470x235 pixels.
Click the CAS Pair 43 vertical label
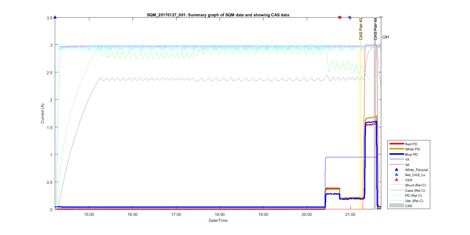361,29
